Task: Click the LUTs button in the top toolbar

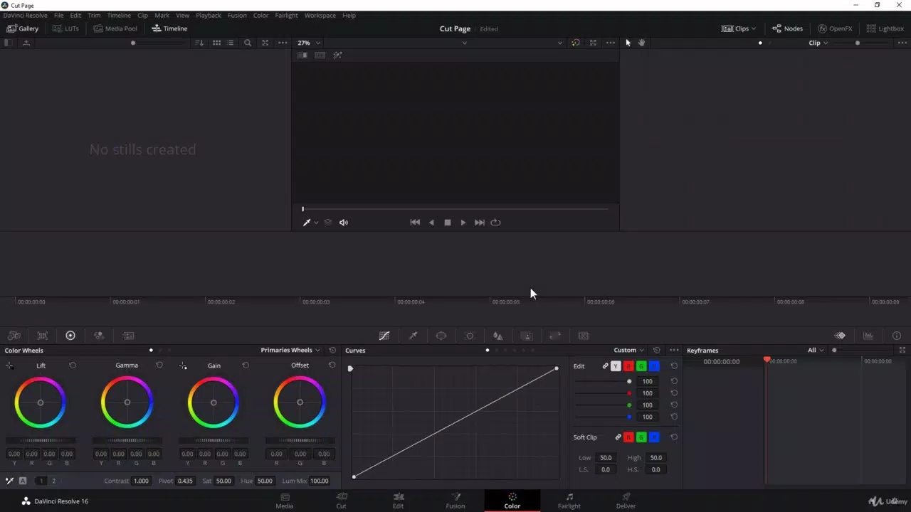Action: (65, 28)
